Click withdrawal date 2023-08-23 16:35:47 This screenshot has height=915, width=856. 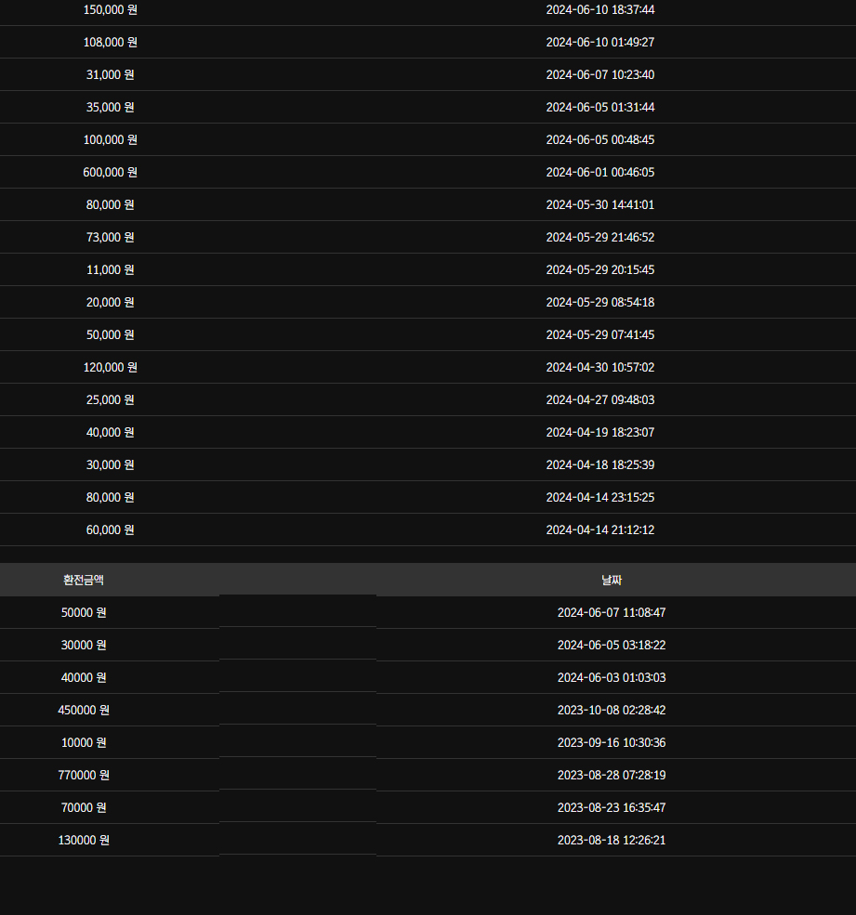611,807
